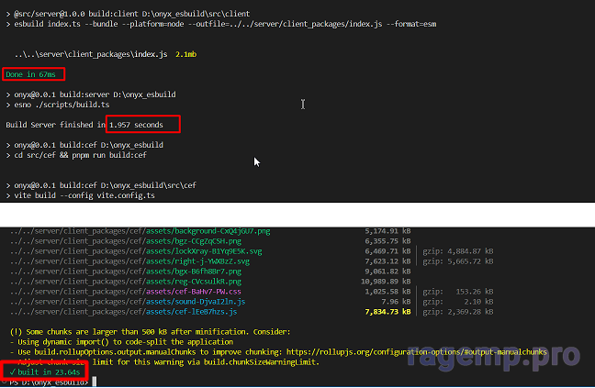Click the client_packages\index.js output path

click(90, 55)
